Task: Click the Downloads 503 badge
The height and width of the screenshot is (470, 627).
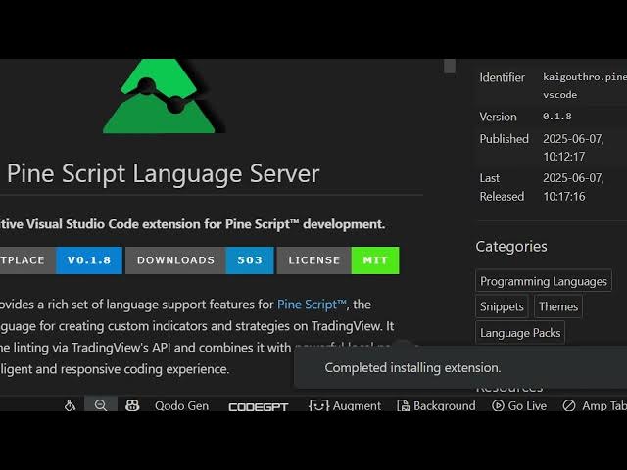Action: [200, 260]
